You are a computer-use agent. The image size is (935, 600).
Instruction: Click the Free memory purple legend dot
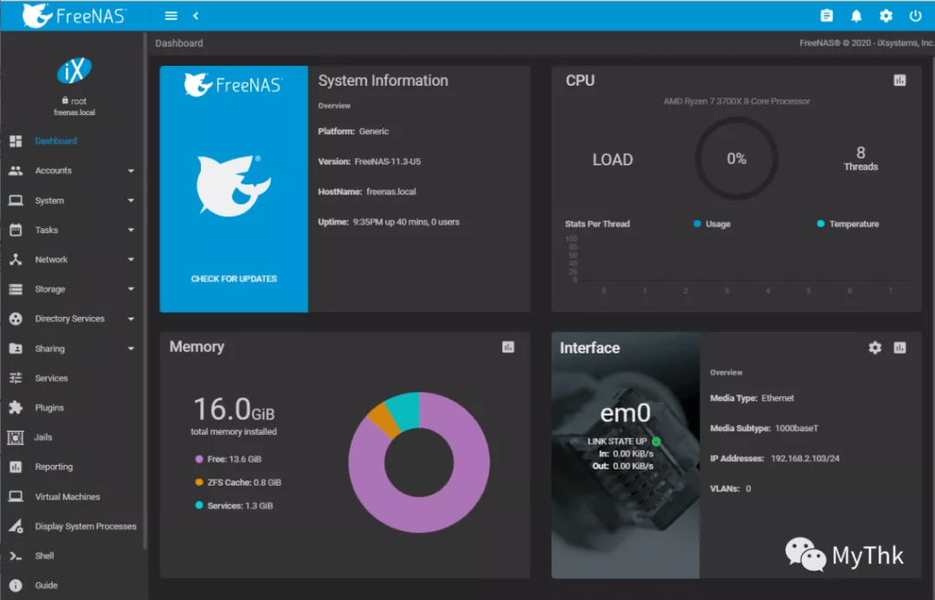coord(199,459)
